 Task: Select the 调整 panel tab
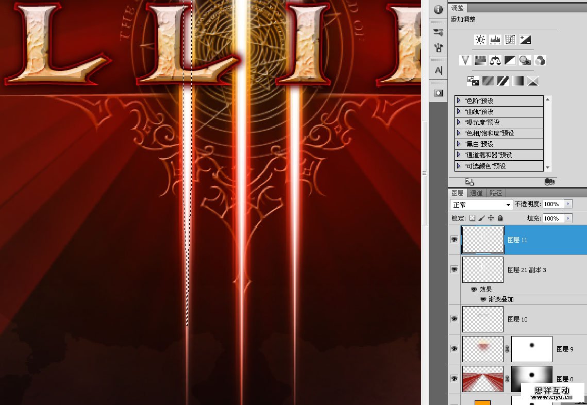click(x=458, y=8)
